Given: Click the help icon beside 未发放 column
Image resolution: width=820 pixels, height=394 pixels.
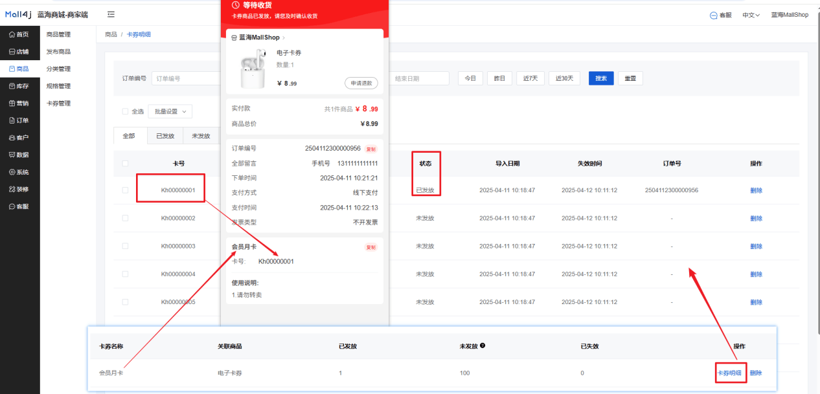Looking at the screenshot, I should pyautogui.click(x=483, y=345).
